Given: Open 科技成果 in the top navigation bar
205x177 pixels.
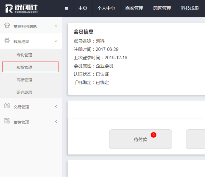Looking at the screenshot, I should (x=190, y=9).
